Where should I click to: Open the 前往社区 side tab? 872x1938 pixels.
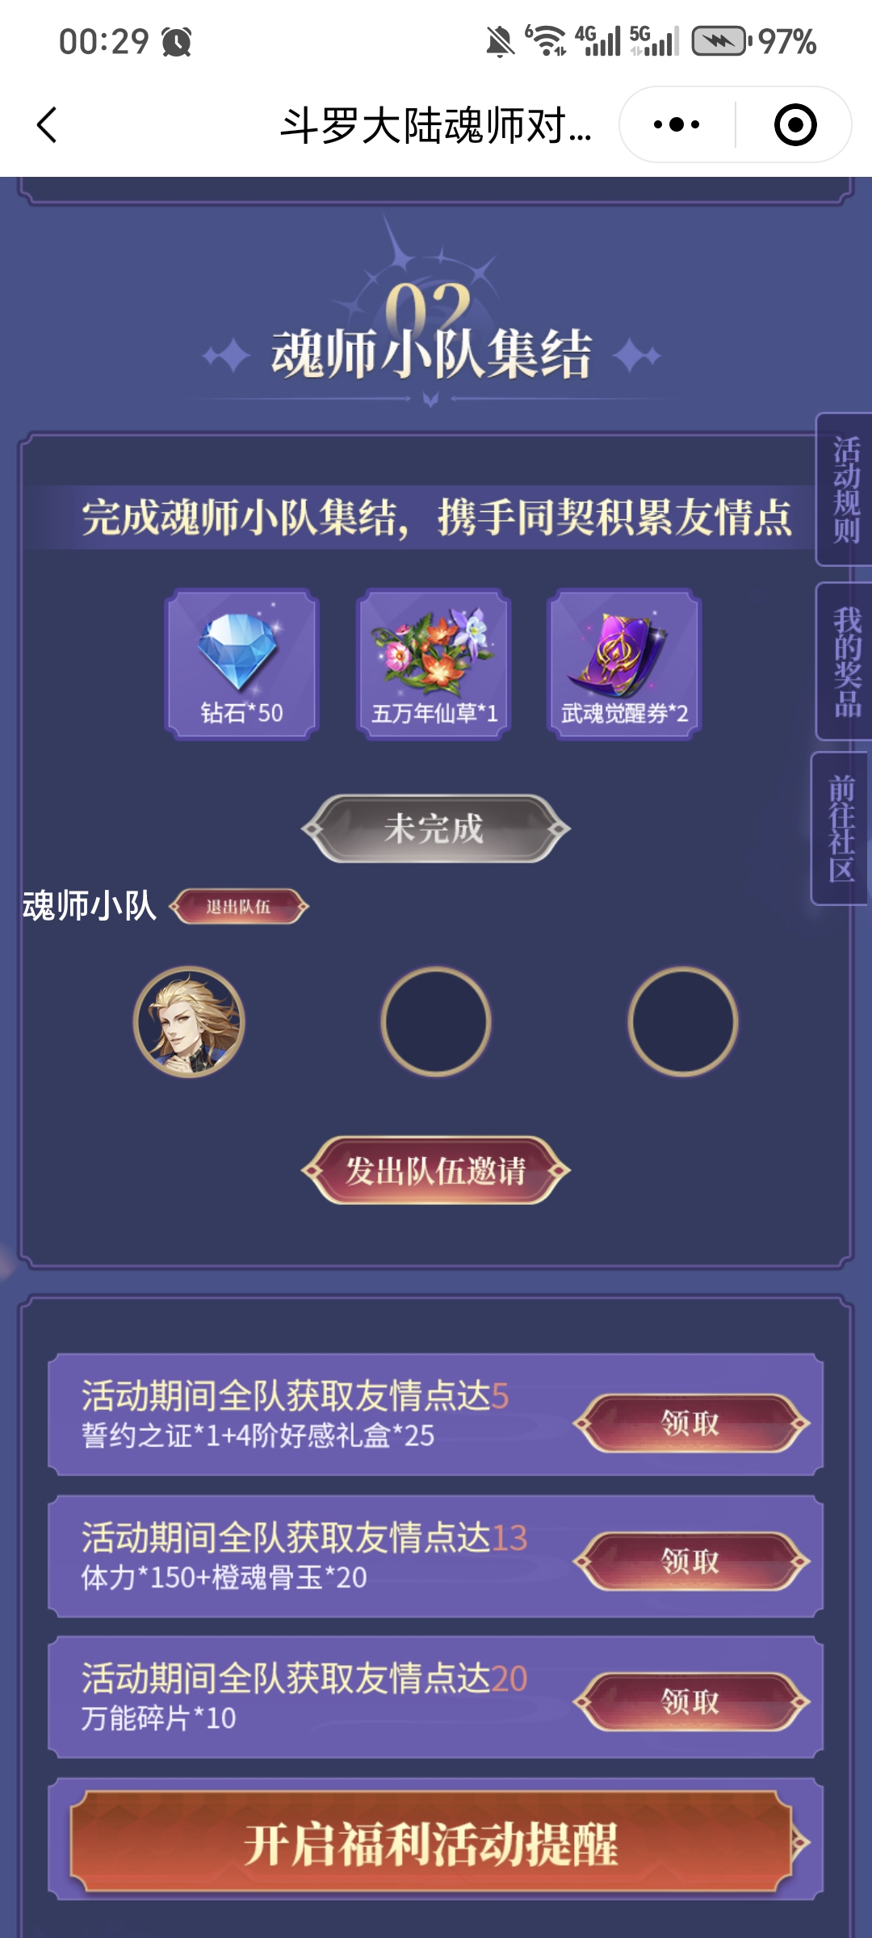tap(841, 828)
